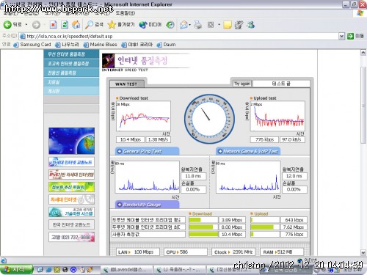367x275 pixels.
Task: Open the Marine Blues links-bar shortcut
Action: point(100,45)
